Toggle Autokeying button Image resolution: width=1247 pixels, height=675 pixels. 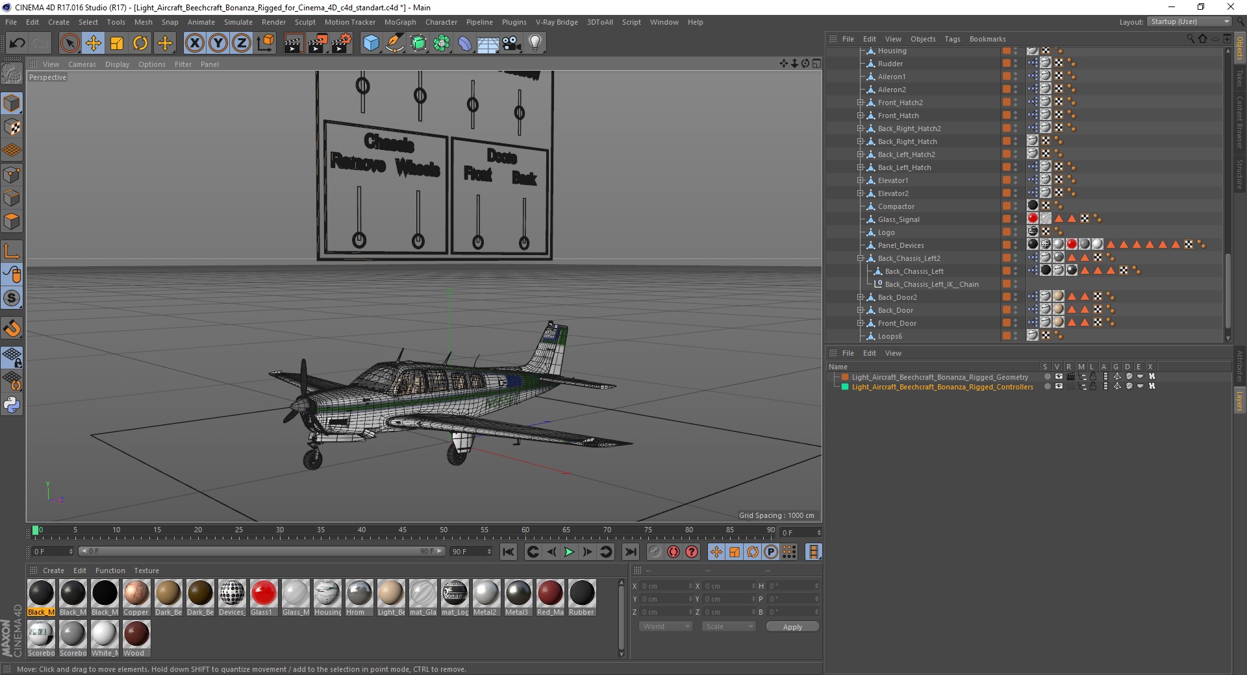pyautogui.click(x=674, y=552)
